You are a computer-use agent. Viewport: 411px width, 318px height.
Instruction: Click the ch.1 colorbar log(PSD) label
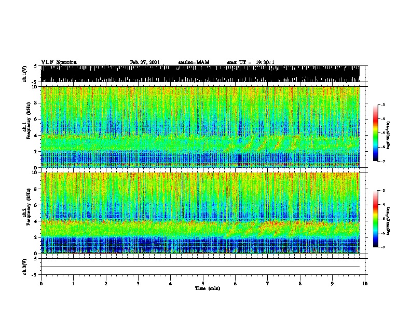pos(388,135)
